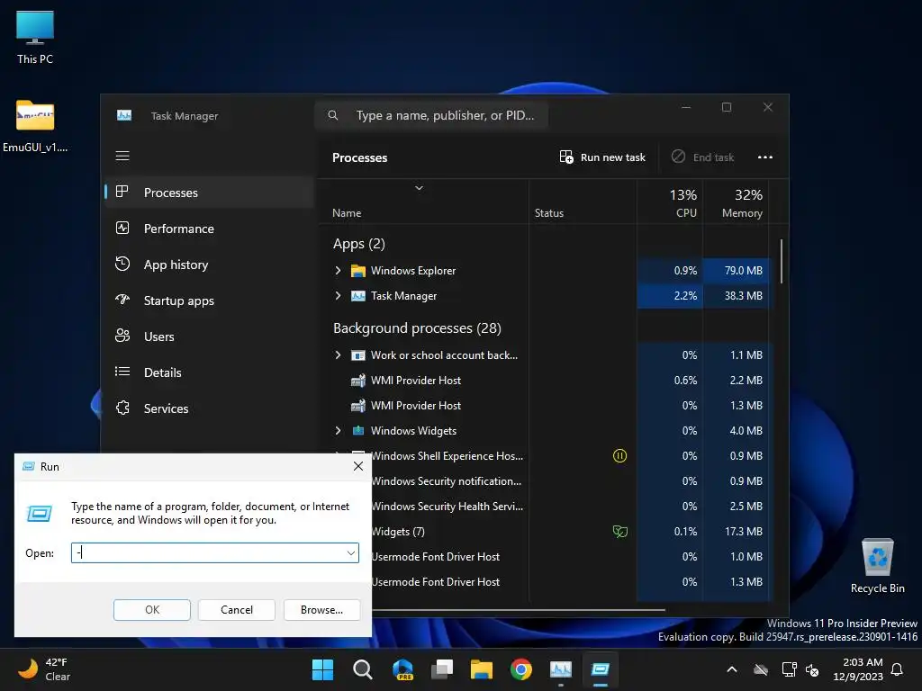Sort by the Status column header
The width and height of the screenshot is (922, 691).
(583, 202)
